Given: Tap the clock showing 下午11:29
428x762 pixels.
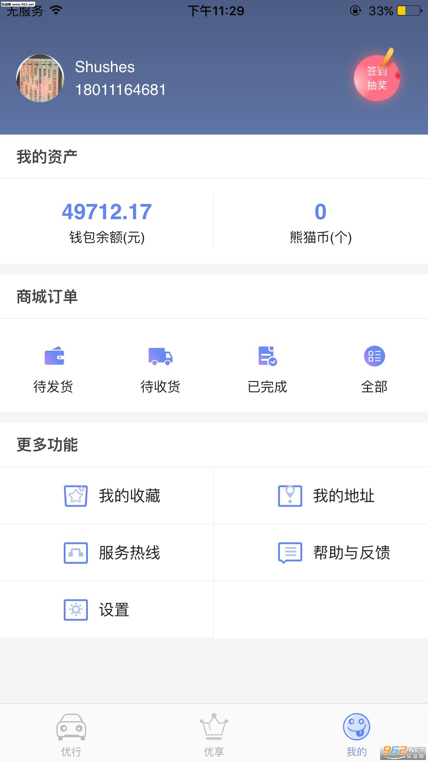Looking at the screenshot, I should click(x=216, y=11).
